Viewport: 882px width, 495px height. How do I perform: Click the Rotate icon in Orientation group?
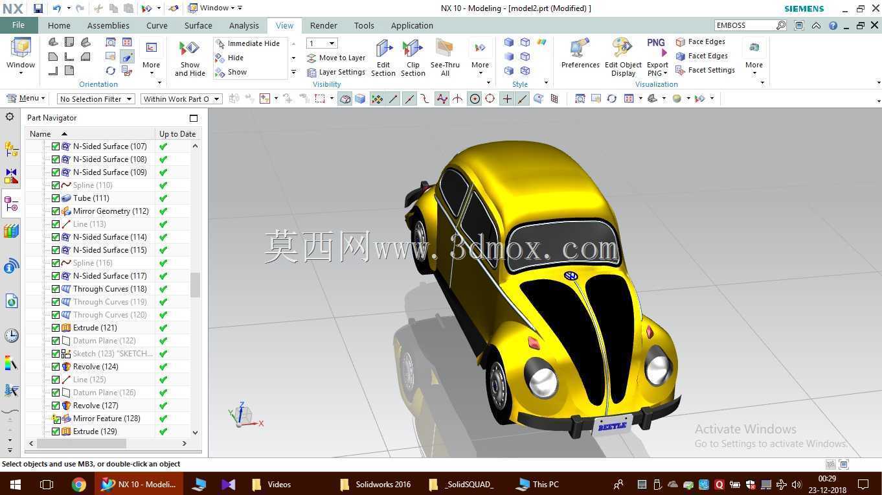pos(111,71)
